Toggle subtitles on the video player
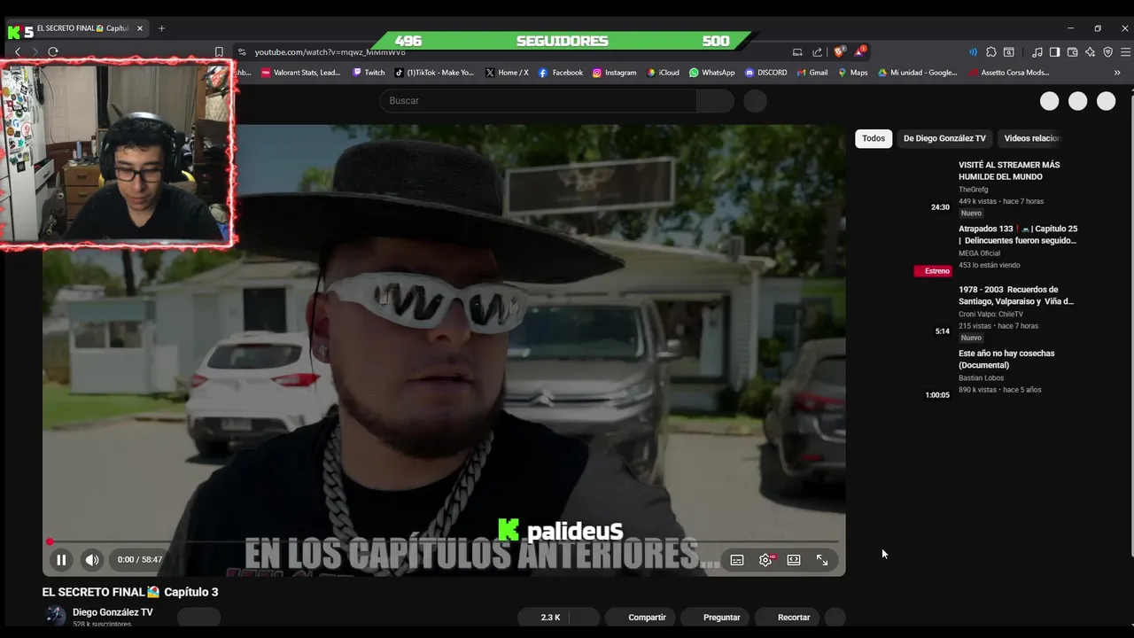The width and height of the screenshot is (1134, 638). [737, 560]
